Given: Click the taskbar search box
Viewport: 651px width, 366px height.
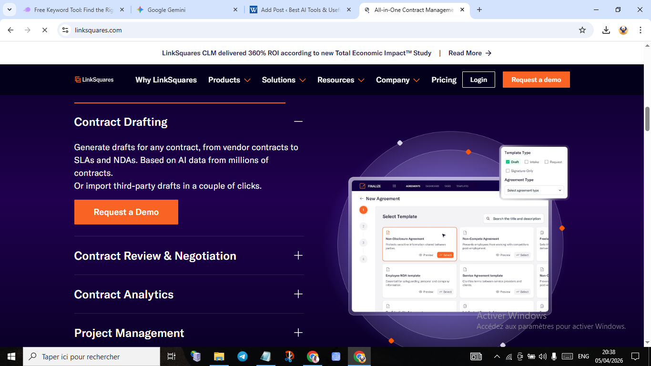Looking at the screenshot, I should 92,356.
